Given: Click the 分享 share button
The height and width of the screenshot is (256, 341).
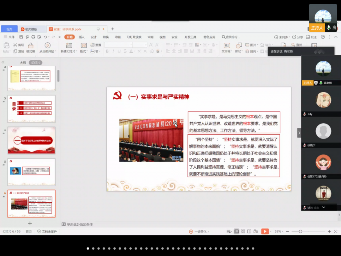Looking at the screenshot, I should tap(298, 37).
